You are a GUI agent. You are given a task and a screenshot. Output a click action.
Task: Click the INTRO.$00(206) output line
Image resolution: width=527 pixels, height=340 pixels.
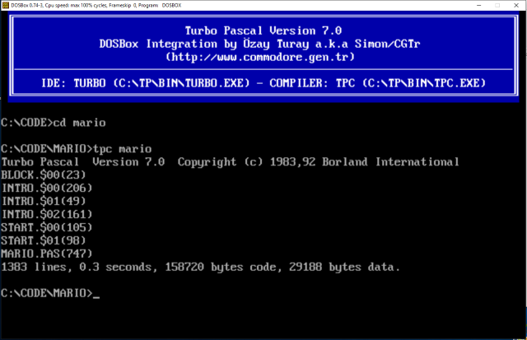click(x=47, y=189)
